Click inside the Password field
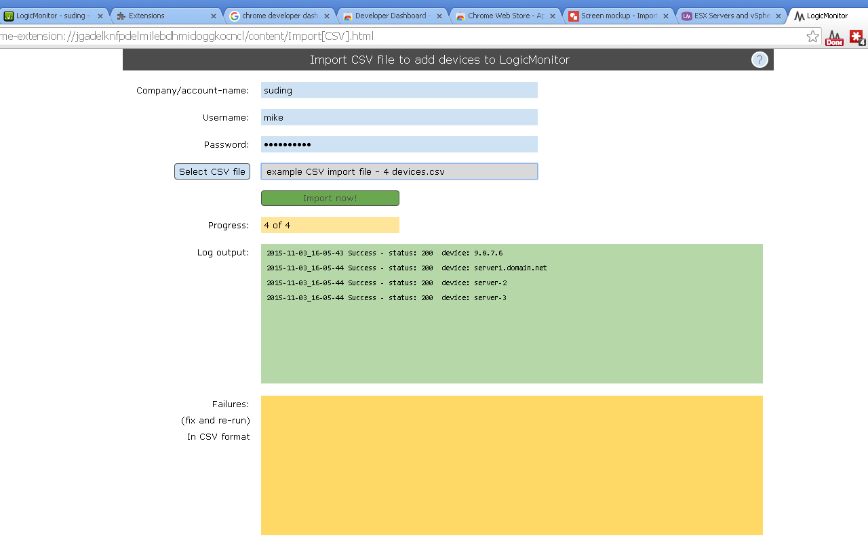 pyautogui.click(x=399, y=144)
